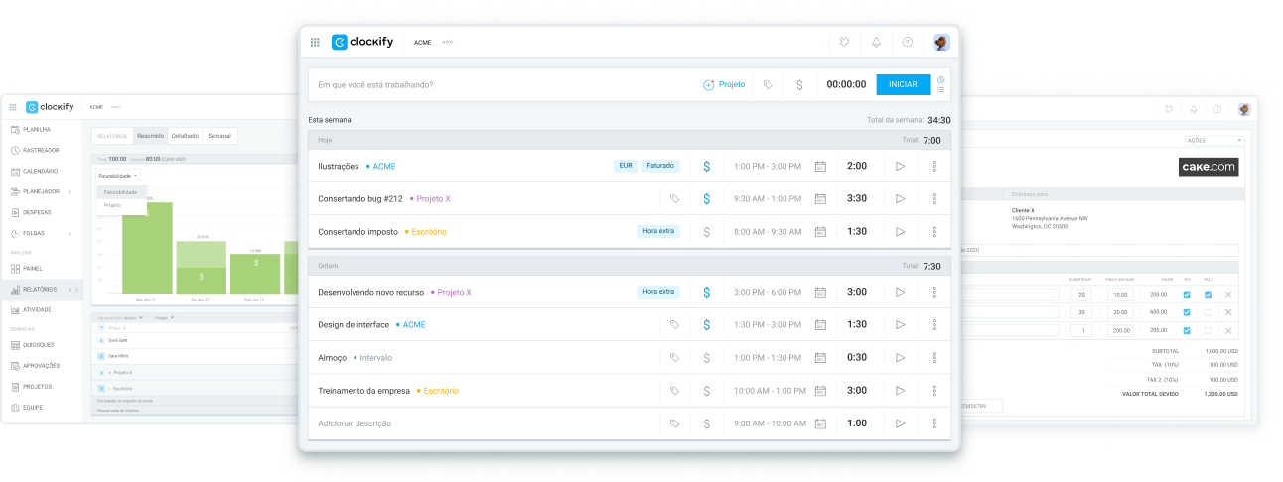
Task: Switch to the Detalhado report tab
Action: tap(185, 136)
